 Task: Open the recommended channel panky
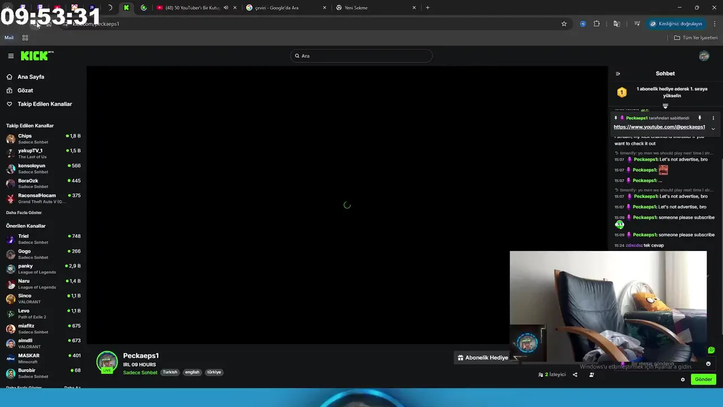coord(43,269)
